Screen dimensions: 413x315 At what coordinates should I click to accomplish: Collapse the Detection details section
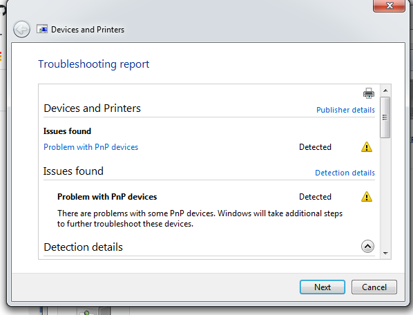coord(367,247)
